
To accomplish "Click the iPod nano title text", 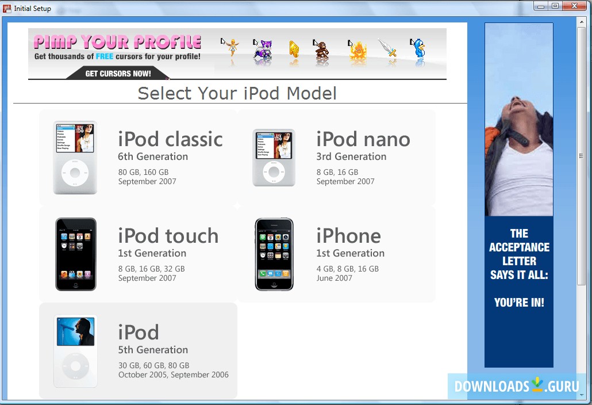I will pyautogui.click(x=363, y=139).
